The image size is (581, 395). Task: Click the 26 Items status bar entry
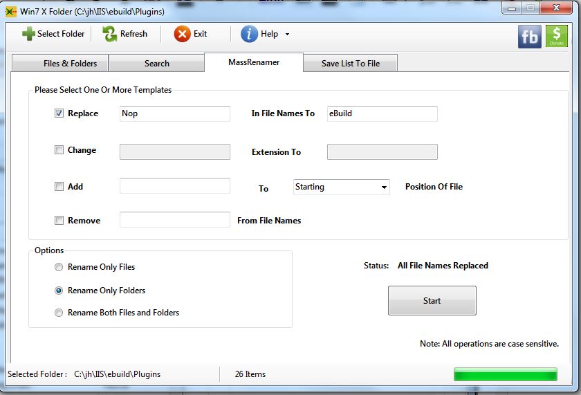(x=250, y=374)
